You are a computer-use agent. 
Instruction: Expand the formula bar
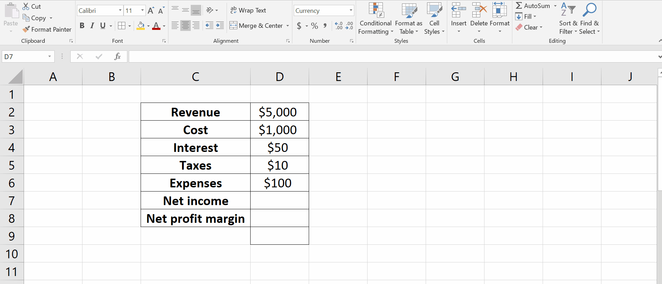coord(660,57)
